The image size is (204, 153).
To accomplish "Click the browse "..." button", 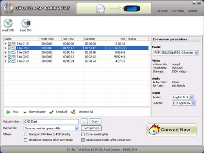I will pos(84,122).
